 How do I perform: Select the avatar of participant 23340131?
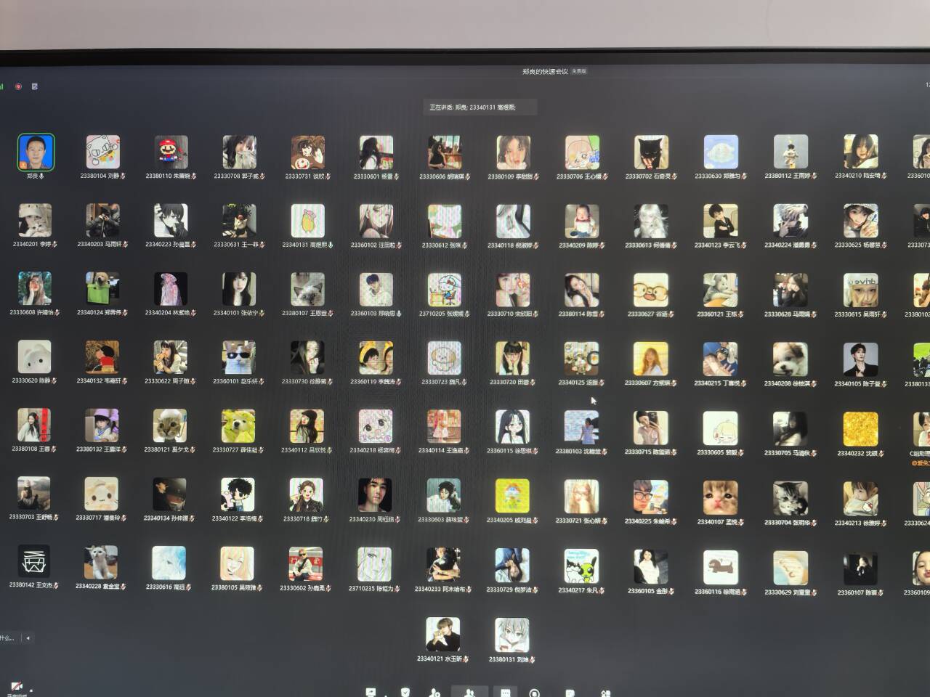coord(308,221)
